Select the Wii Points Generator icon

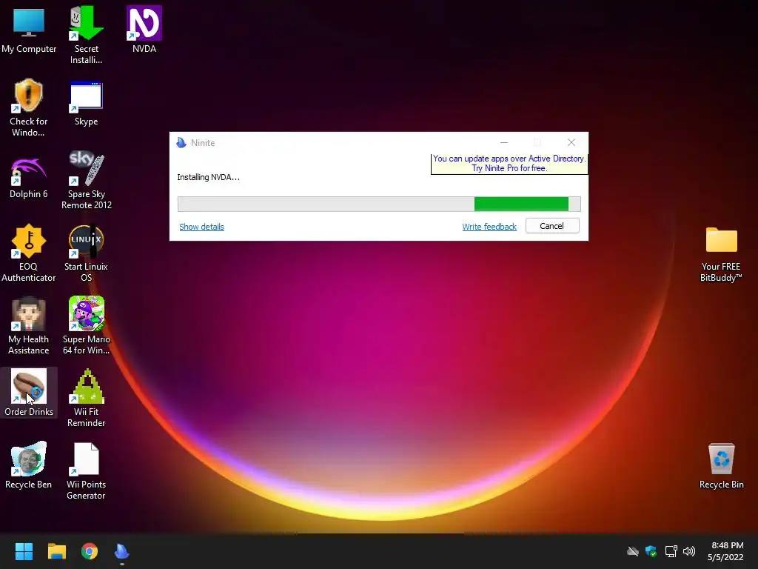pos(86,470)
